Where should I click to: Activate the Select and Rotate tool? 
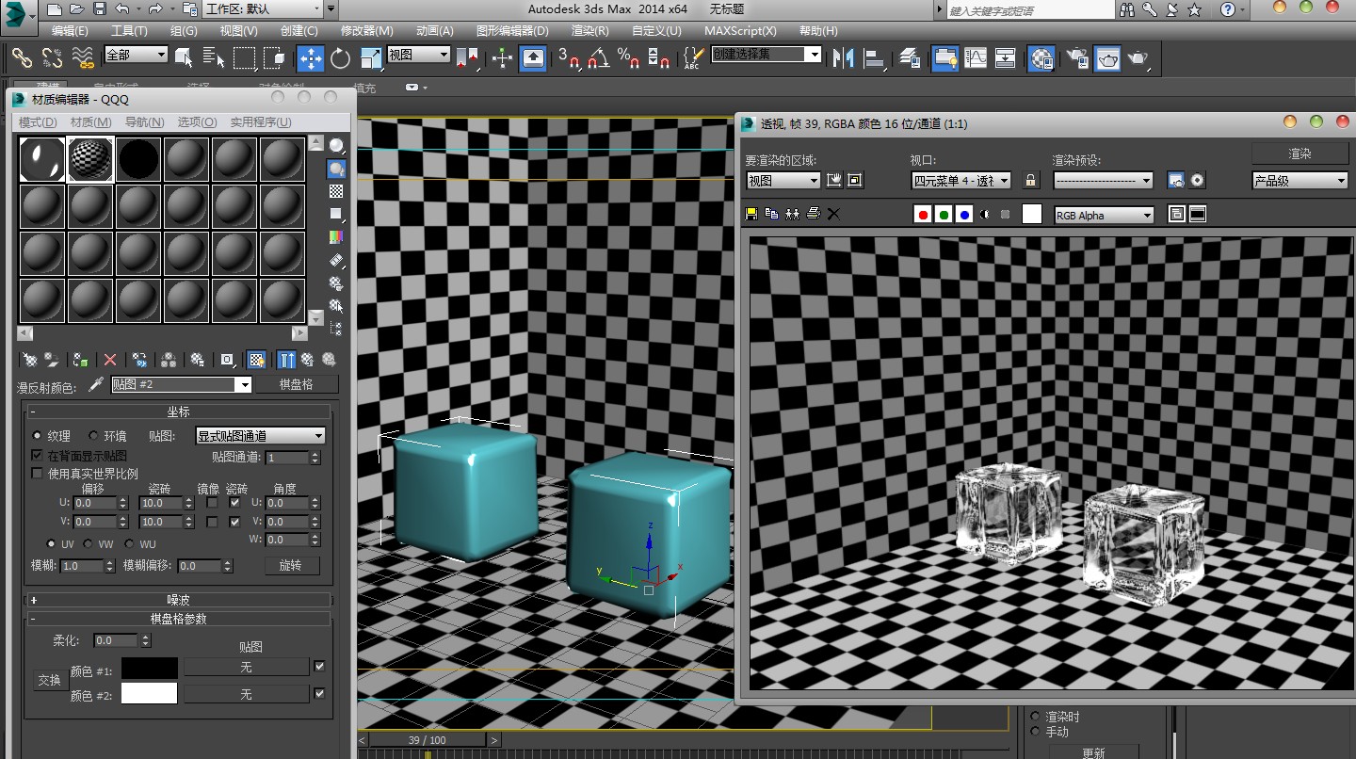coord(341,58)
